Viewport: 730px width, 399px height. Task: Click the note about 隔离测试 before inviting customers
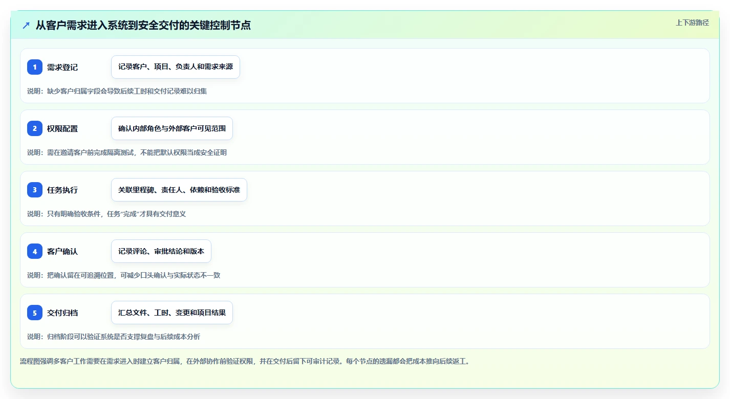coord(127,152)
